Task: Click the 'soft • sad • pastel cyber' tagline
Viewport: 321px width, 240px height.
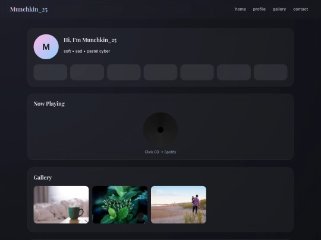Action: [x=87, y=51]
